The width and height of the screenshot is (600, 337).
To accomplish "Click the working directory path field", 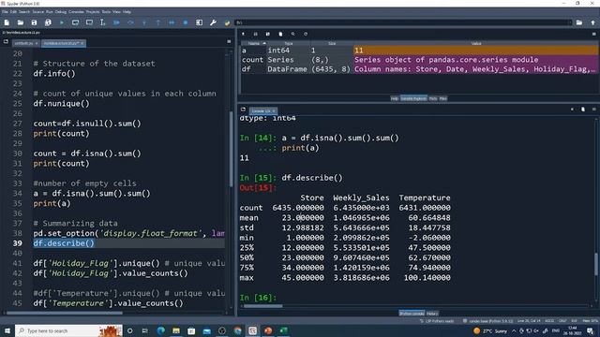I will 403,22.
